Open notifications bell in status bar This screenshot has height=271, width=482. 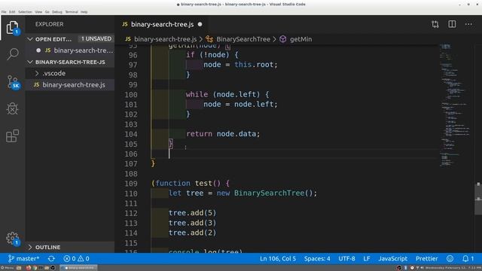click(468, 259)
